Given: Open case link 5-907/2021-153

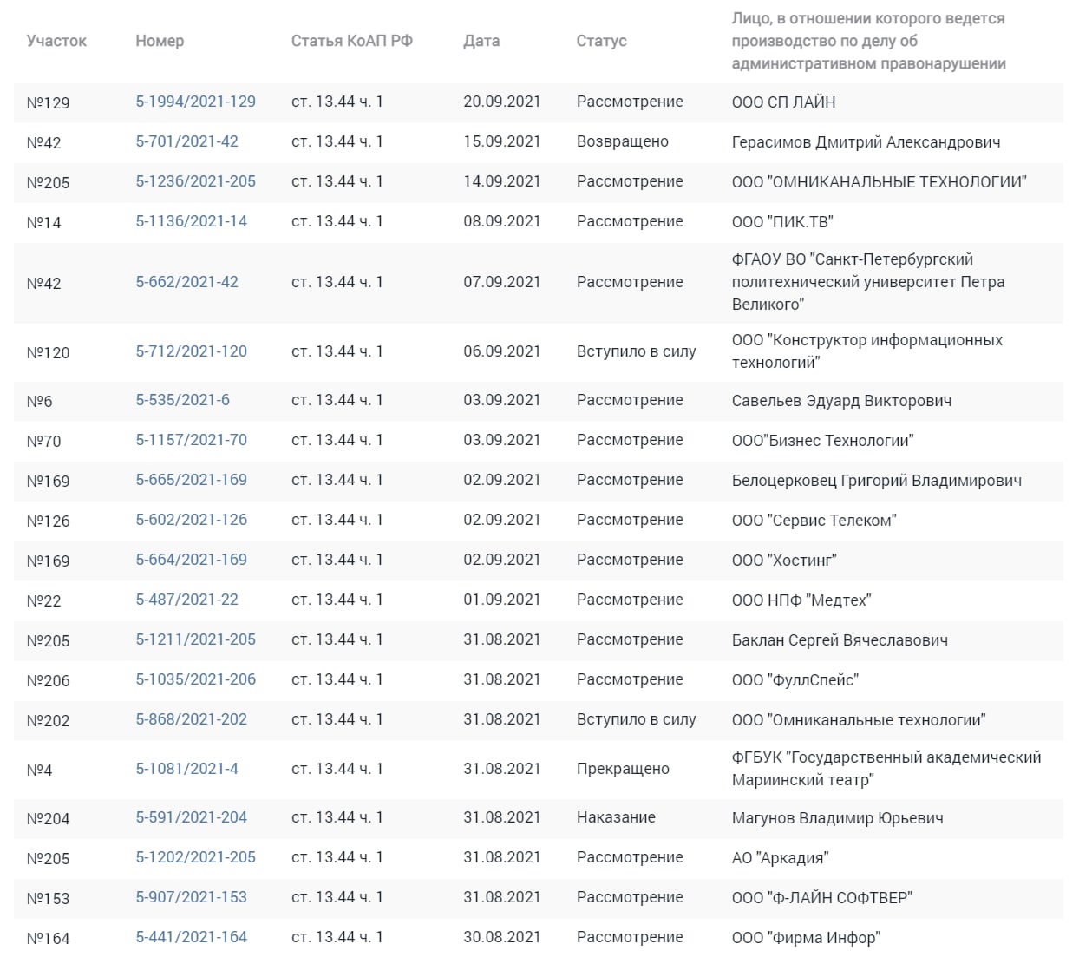Looking at the screenshot, I should point(191,897).
